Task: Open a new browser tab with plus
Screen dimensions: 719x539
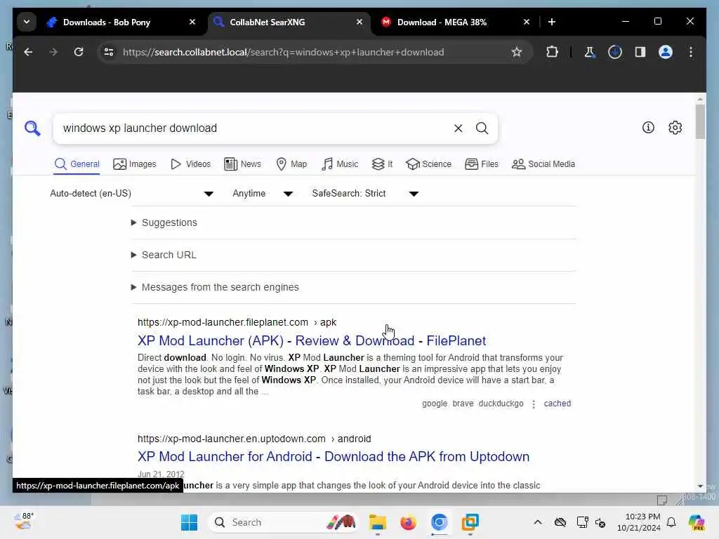Action: point(552,22)
